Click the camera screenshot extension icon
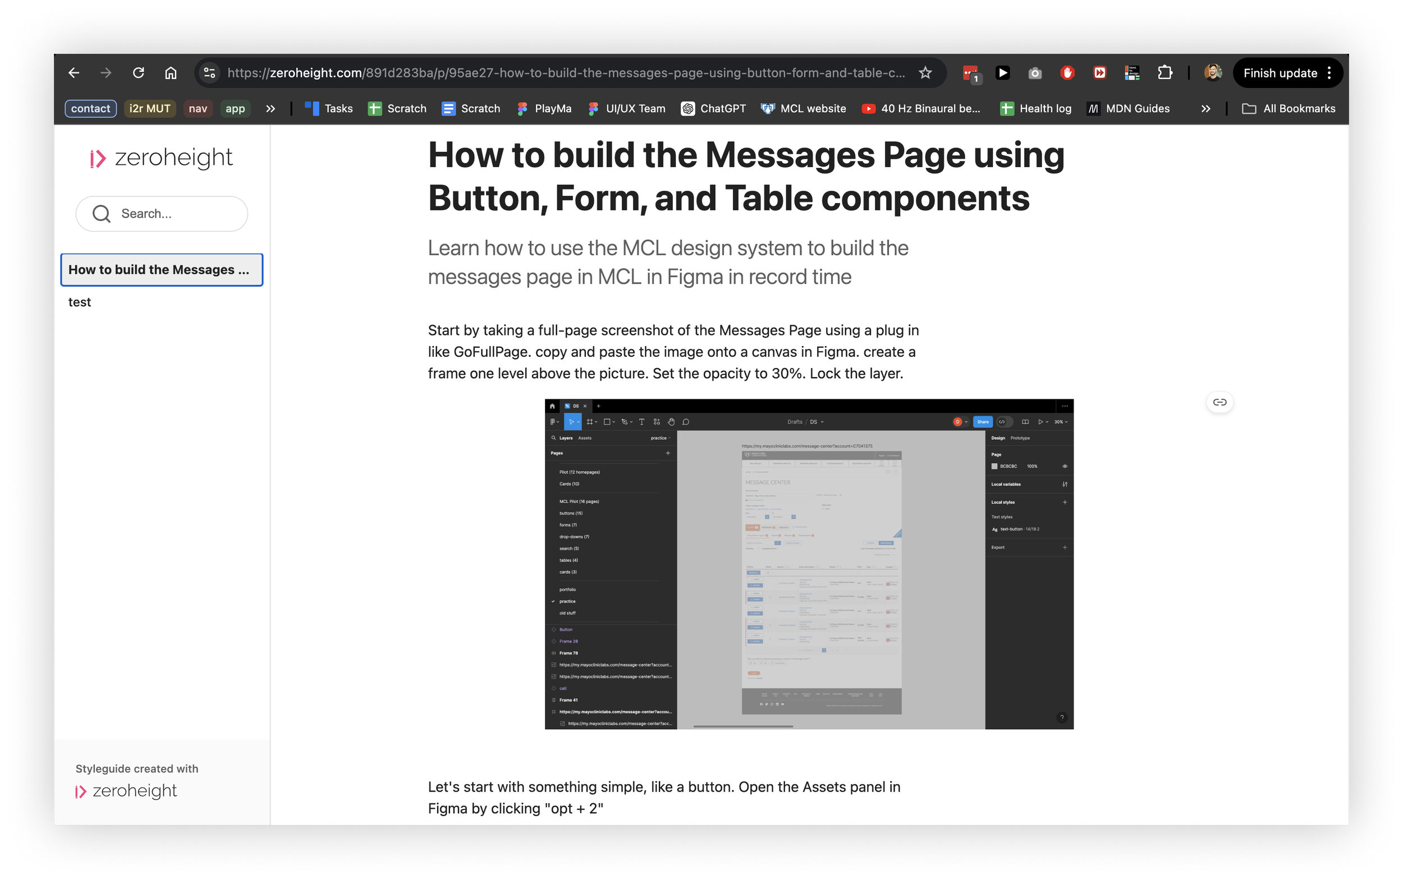1403x879 pixels. point(1034,73)
